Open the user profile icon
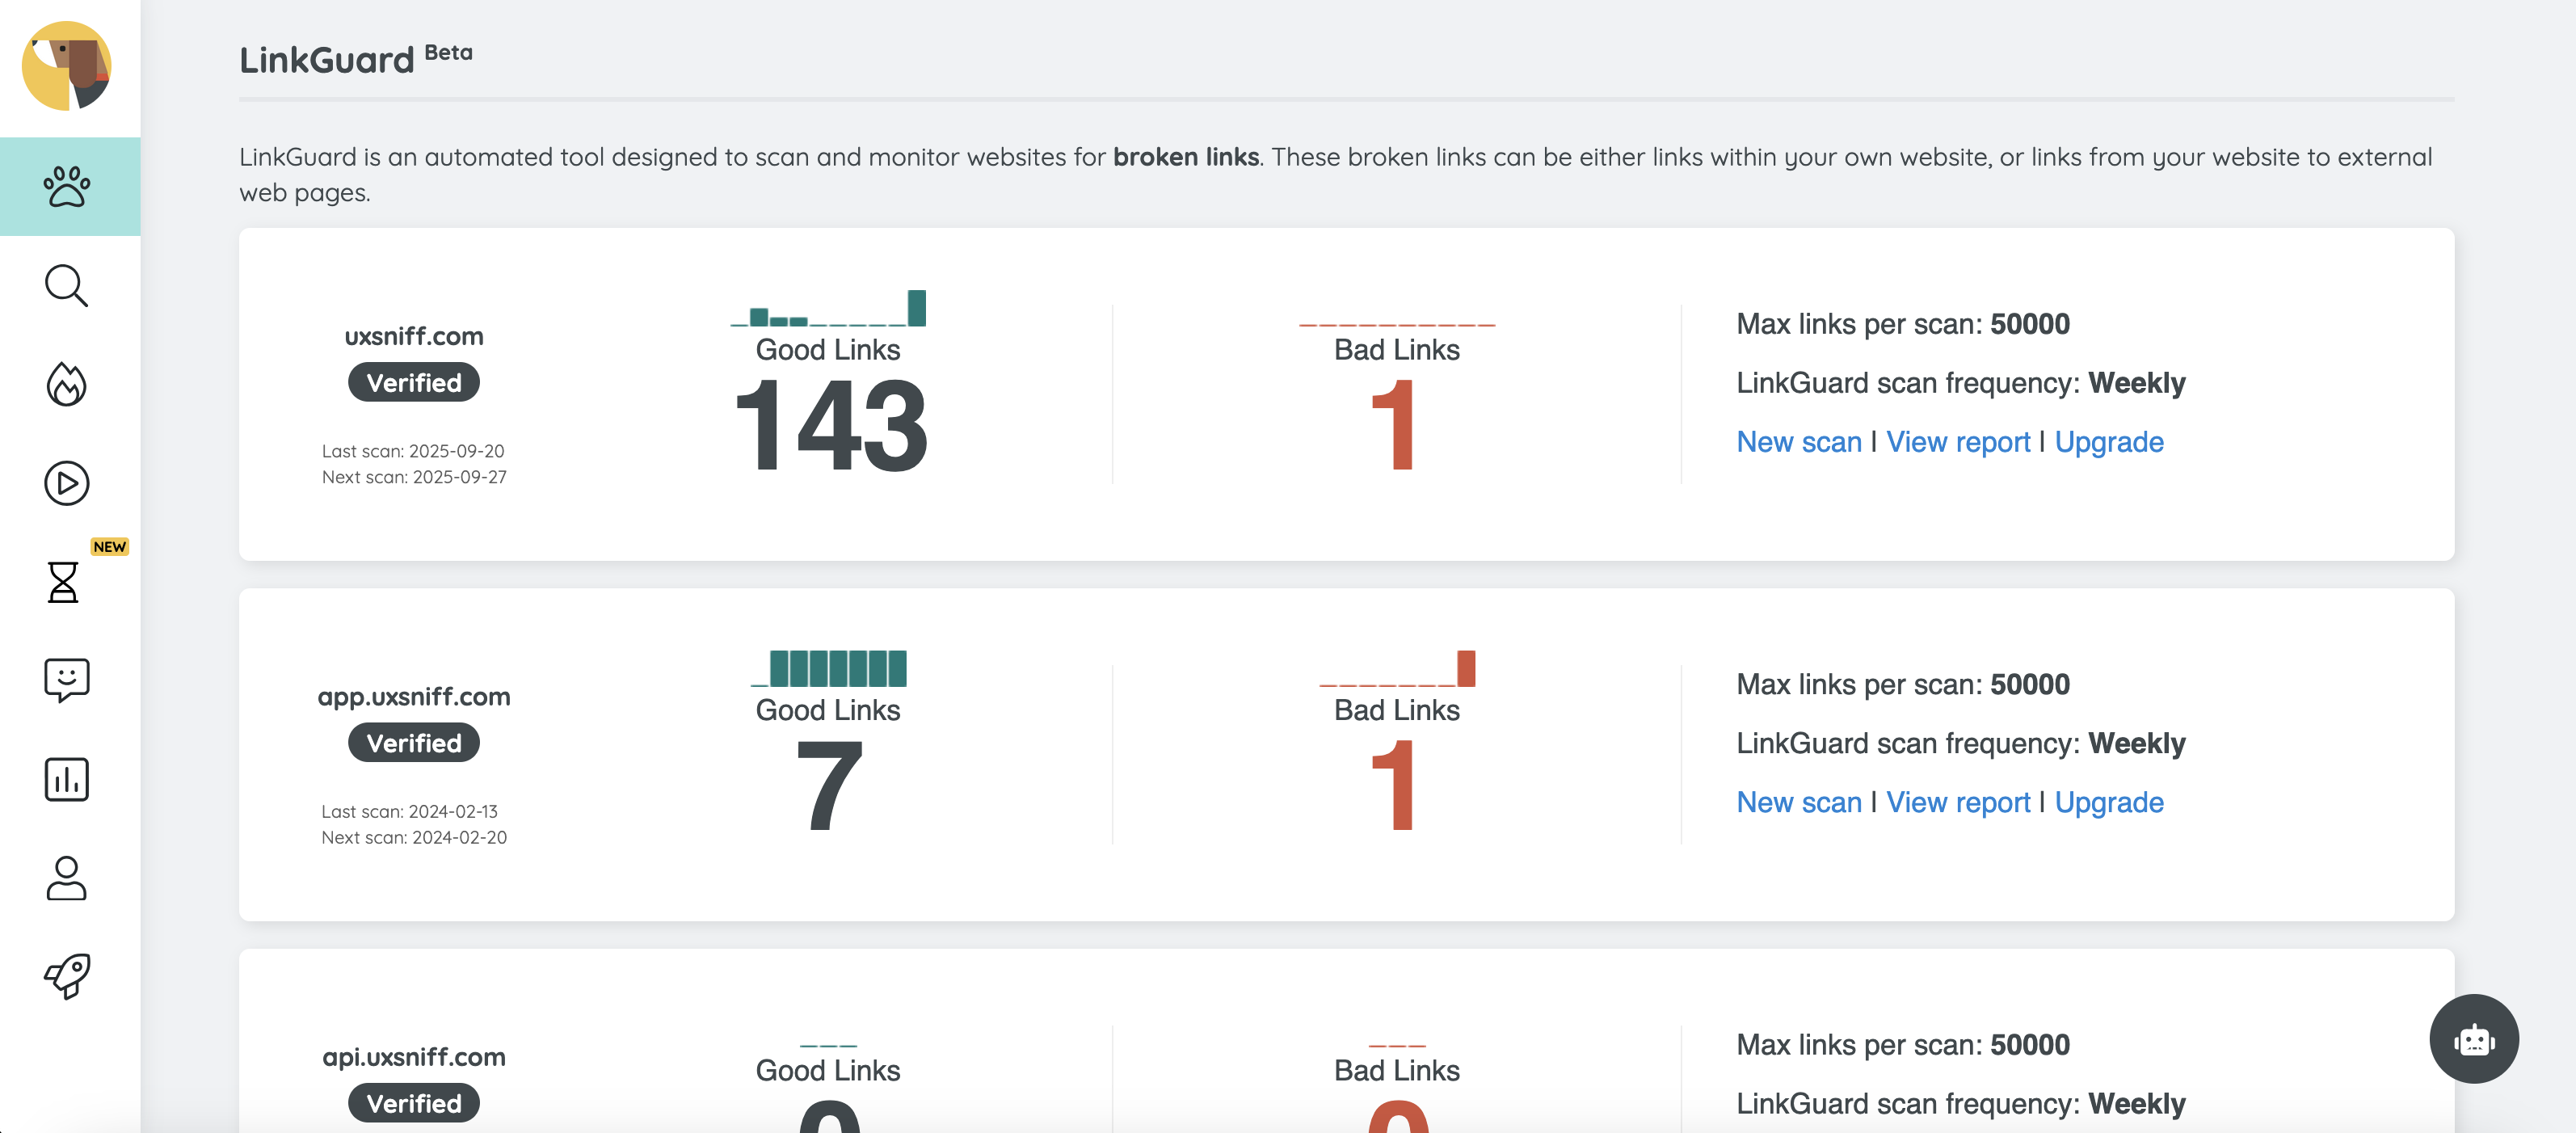 pos(67,878)
